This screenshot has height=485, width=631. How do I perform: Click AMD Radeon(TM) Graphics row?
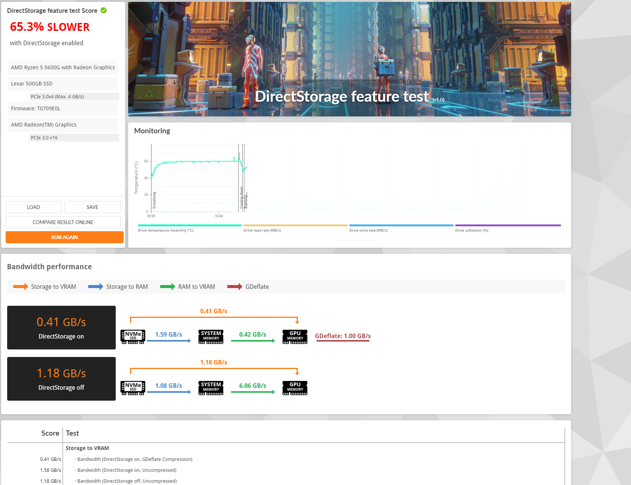tap(63, 125)
